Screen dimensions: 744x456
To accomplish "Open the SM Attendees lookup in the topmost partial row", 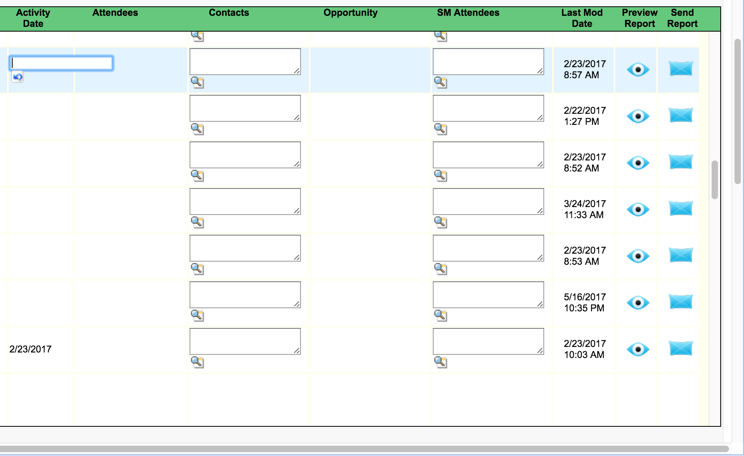I will click(x=441, y=36).
